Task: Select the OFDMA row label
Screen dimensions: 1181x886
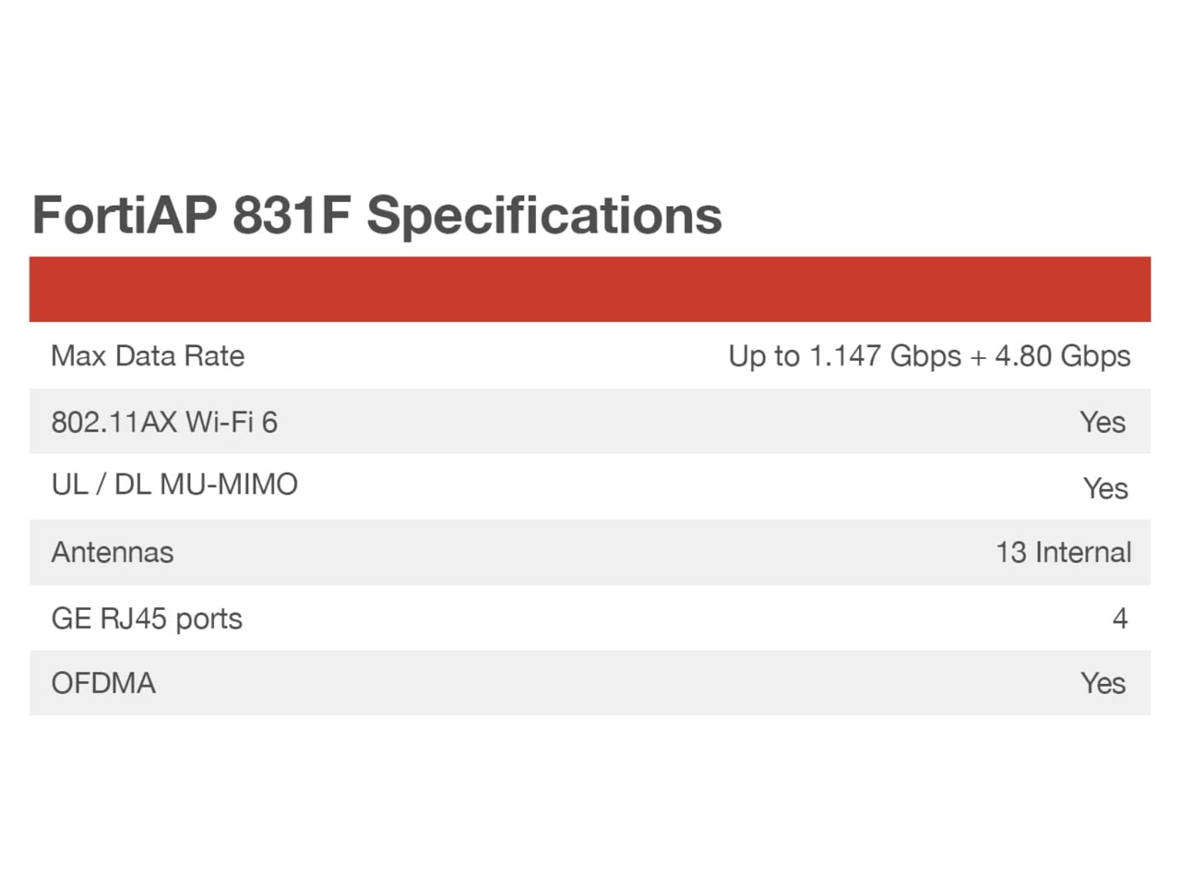Action: 103,683
